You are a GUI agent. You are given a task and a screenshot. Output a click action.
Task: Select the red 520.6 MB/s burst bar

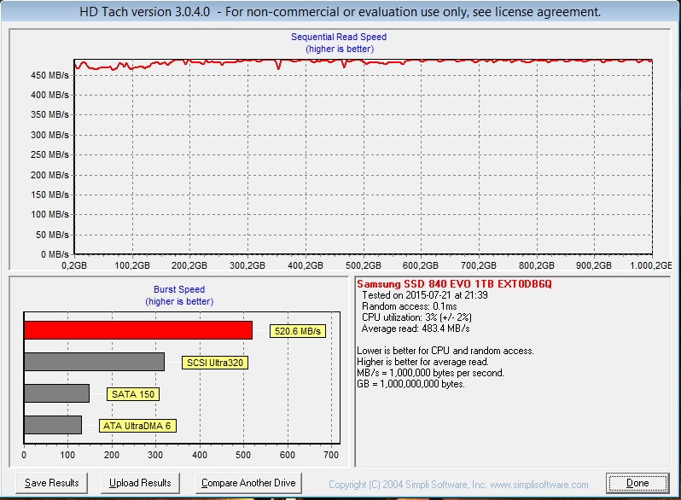[x=138, y=330]
